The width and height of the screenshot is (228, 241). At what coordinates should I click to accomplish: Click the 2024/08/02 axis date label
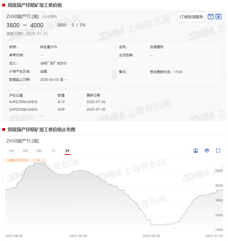click(151, 236)
